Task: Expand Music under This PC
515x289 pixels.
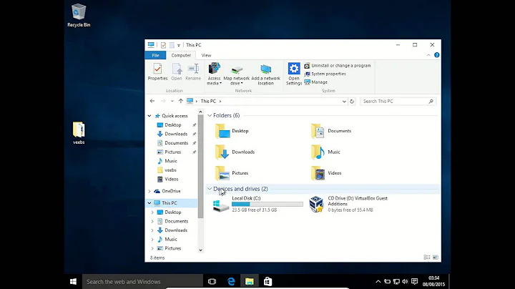Action: point(152,240)
